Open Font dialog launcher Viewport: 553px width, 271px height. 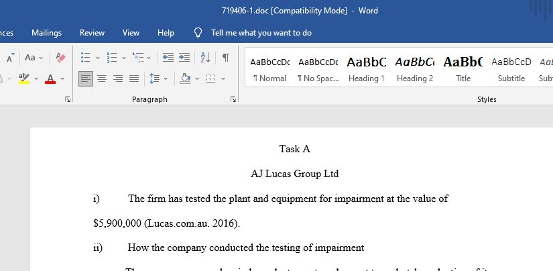pyautogui.click(x=68, y=99)
